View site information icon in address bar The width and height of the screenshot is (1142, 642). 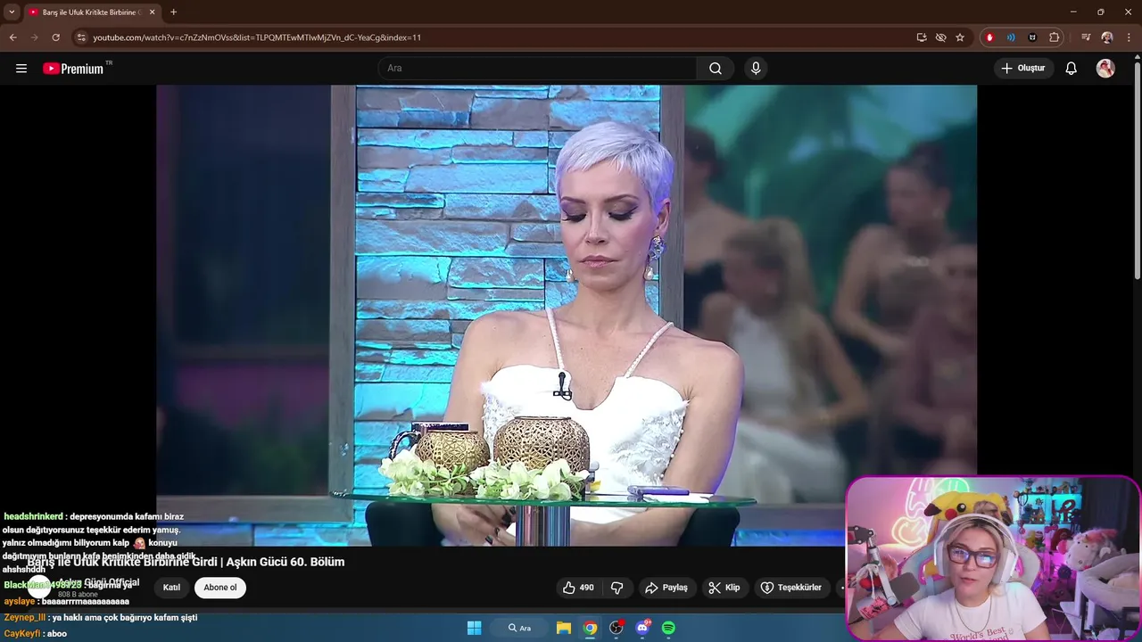[81, 37]
